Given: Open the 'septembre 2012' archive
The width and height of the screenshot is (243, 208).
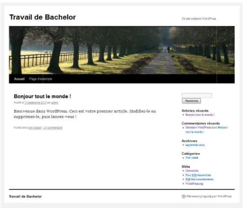Looking at the screenshot, I should pyautogui.click(x=195, y=145).
